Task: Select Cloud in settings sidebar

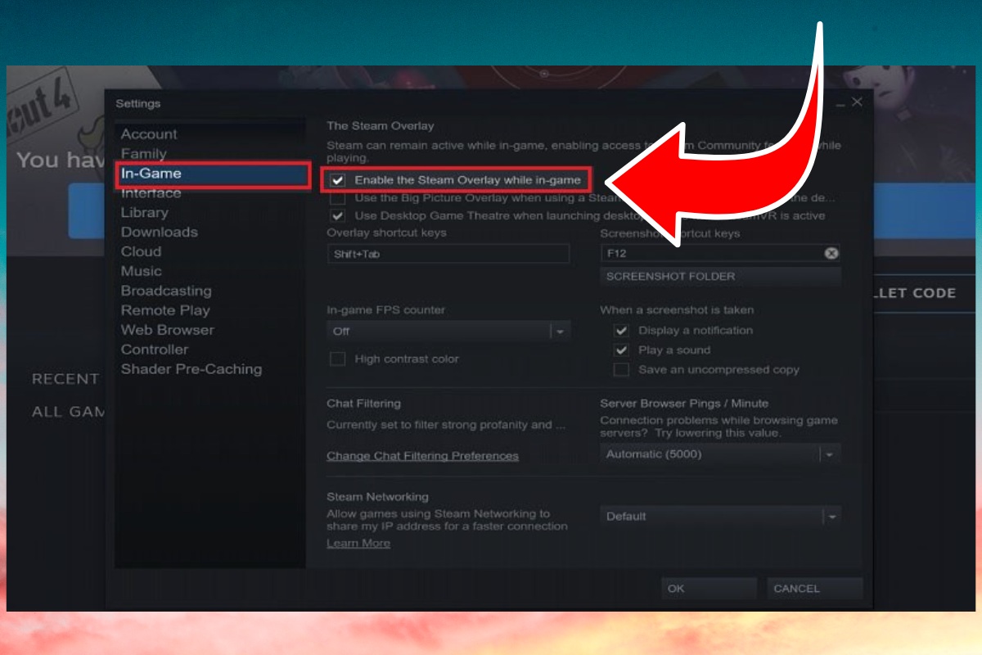Action: pyautogui.click(x=142, y=252)
